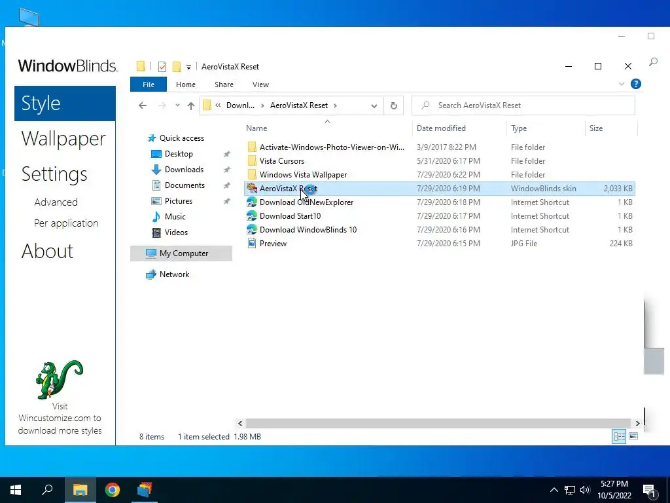Screen dimensions: 670x503
Task: Click the Activate-Windows-Photo-Viewer folder icon
Action: [x=252, y=147]
